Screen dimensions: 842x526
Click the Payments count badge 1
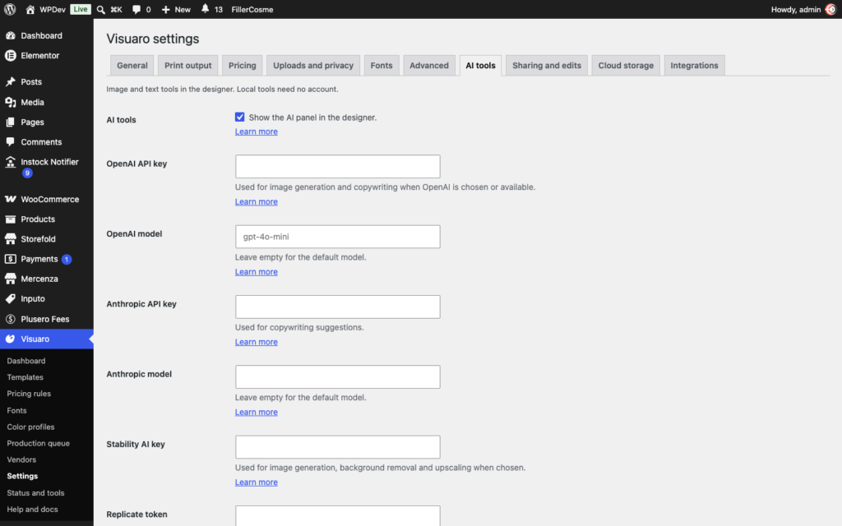(67, 259)
